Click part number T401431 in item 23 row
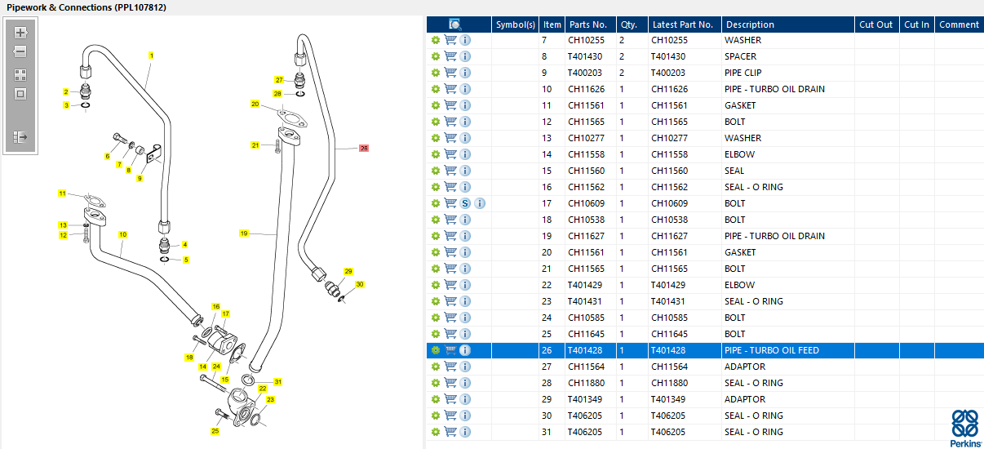Screen dimensions: 984x449 (x=586, y=301)
